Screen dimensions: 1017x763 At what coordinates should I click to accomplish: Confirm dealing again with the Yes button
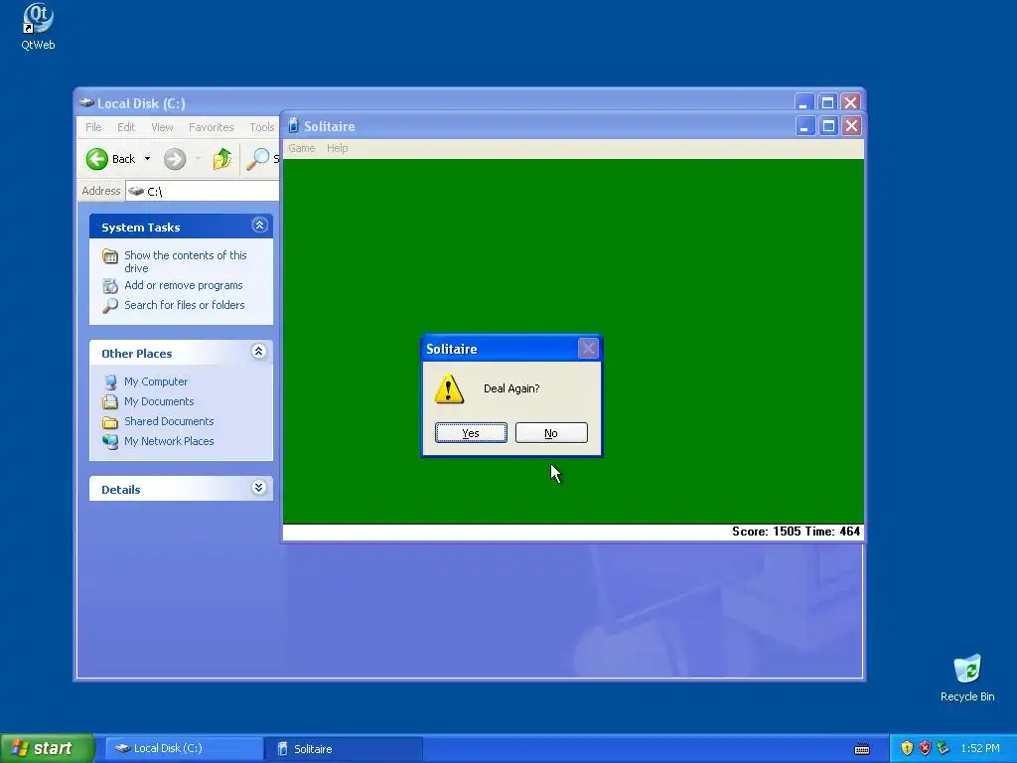pos(471,433)
